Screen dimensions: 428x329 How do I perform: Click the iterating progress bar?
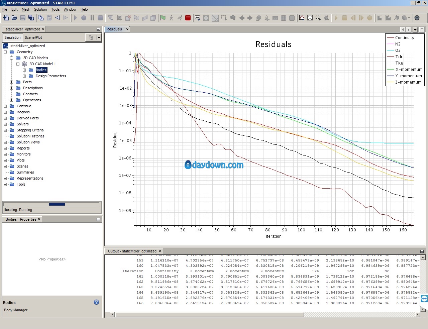(51, 204)
